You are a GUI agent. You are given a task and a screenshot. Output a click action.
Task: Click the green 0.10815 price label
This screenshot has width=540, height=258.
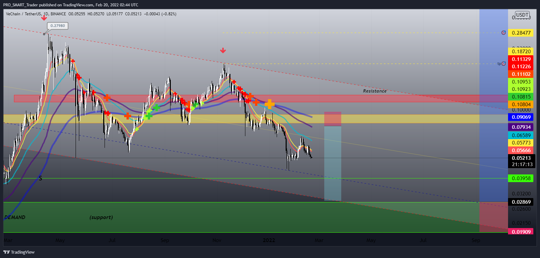[521, 97]
